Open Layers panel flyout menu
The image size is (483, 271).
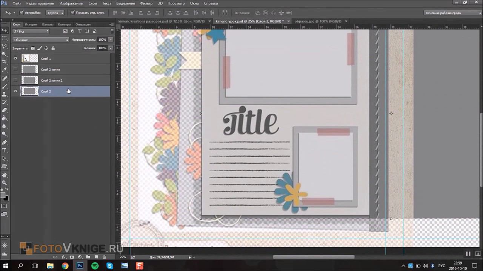[x=112, y=24]
